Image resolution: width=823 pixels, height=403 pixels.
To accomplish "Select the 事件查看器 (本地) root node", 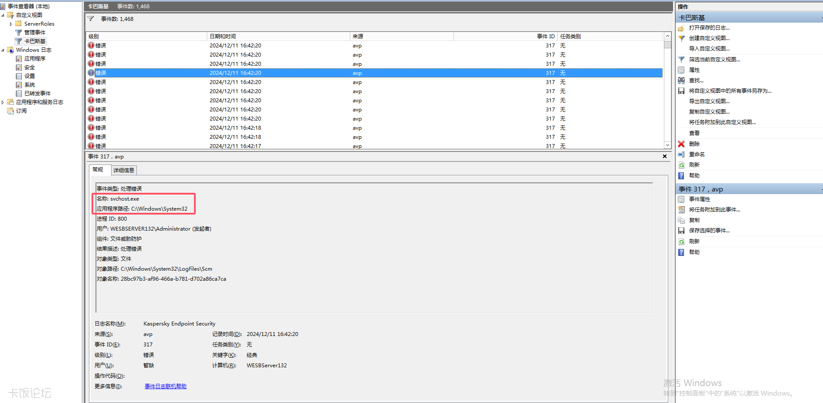I will pos(29,7).
